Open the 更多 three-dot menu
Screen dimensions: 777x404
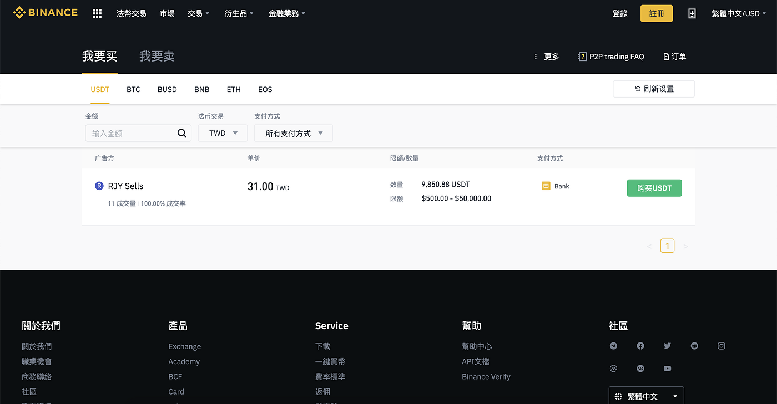click(546, 57)
